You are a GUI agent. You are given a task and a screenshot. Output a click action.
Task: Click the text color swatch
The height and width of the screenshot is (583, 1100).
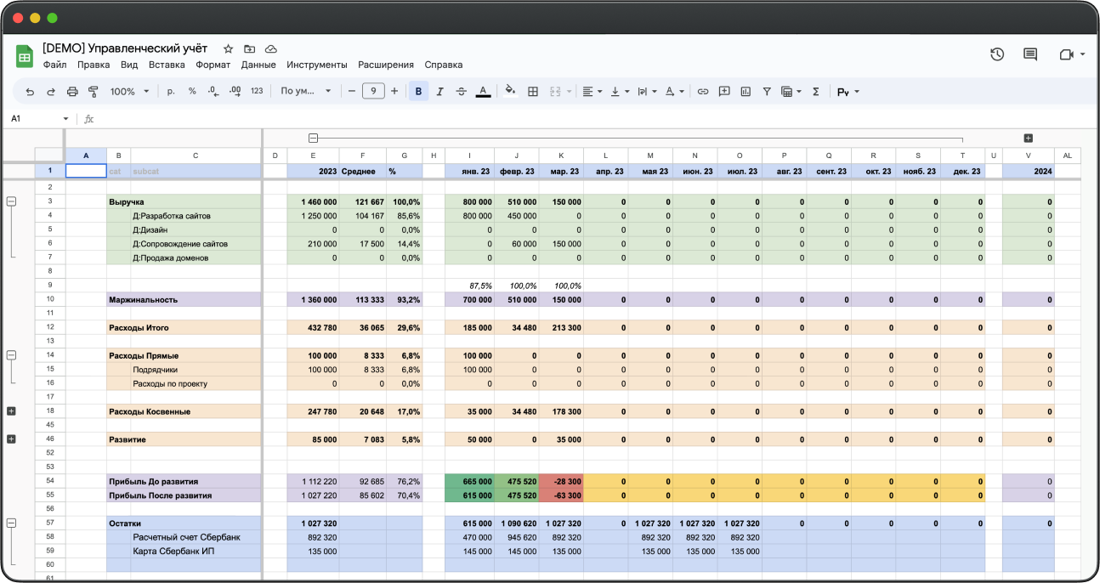pos(483,92)
